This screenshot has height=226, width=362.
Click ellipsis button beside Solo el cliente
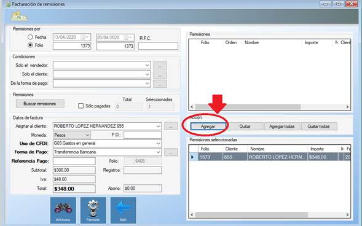160,74
